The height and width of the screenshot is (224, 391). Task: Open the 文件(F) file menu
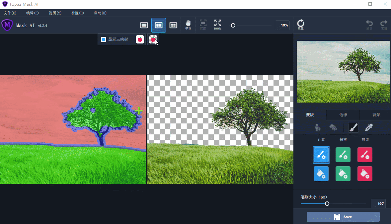coord(10,13)
